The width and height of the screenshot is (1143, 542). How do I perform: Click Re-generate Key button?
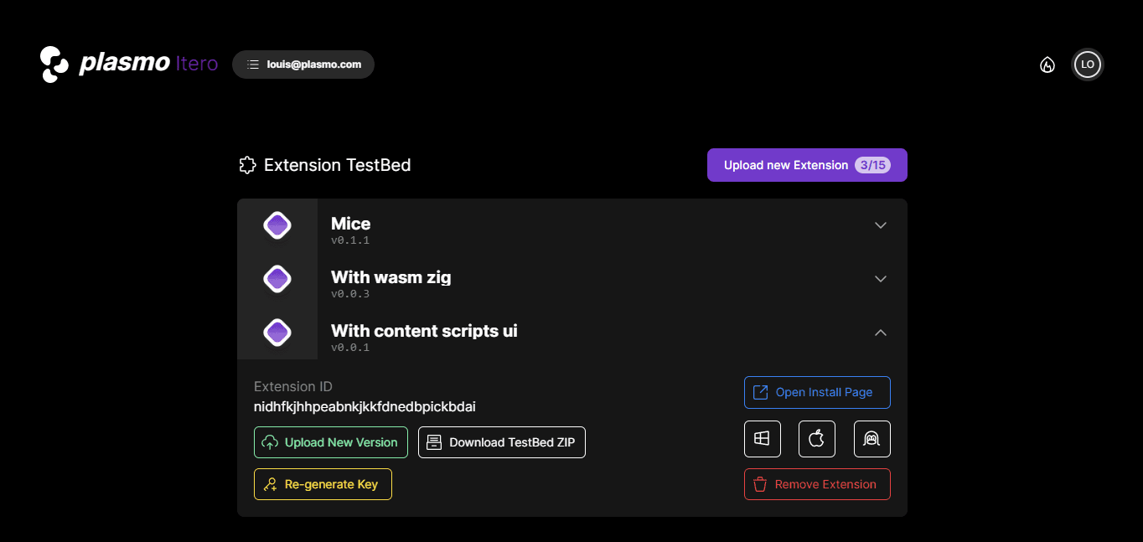click(x=323, y=484)
